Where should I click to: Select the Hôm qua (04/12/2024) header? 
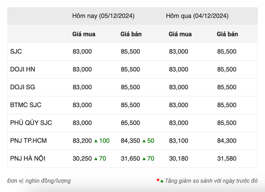[x=197, y=16]
